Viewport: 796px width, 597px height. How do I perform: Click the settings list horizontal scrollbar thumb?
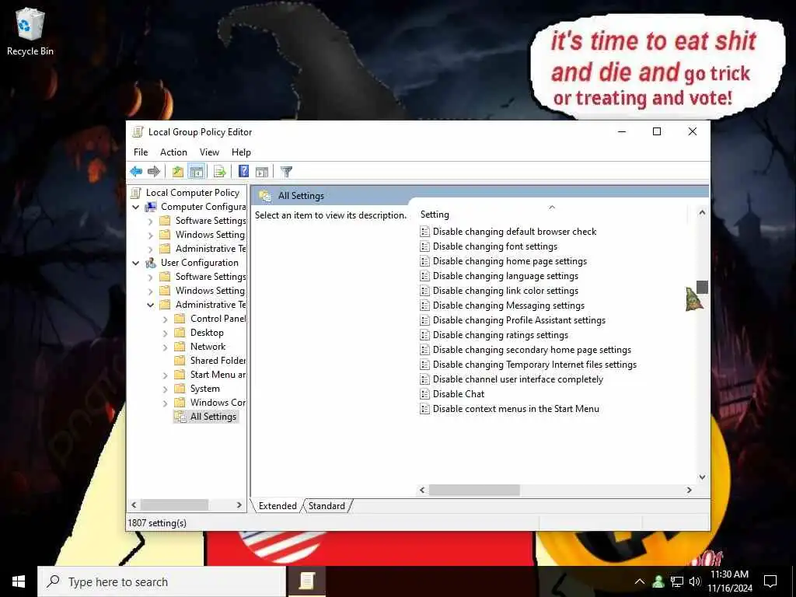point(474,490)
